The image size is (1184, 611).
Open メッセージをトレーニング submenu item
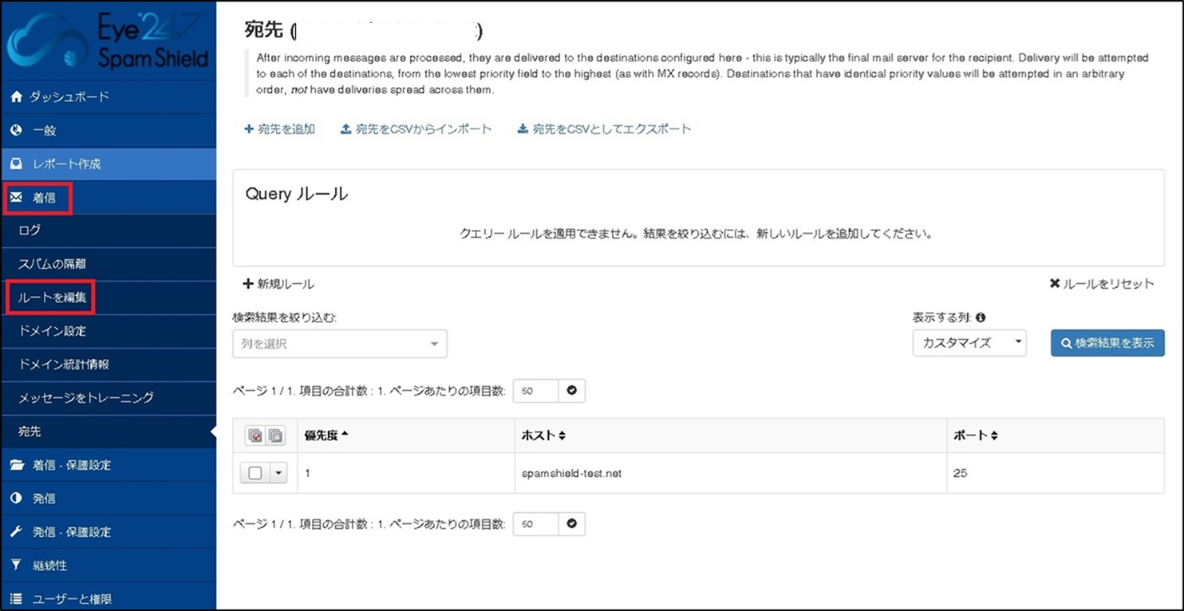108,398
